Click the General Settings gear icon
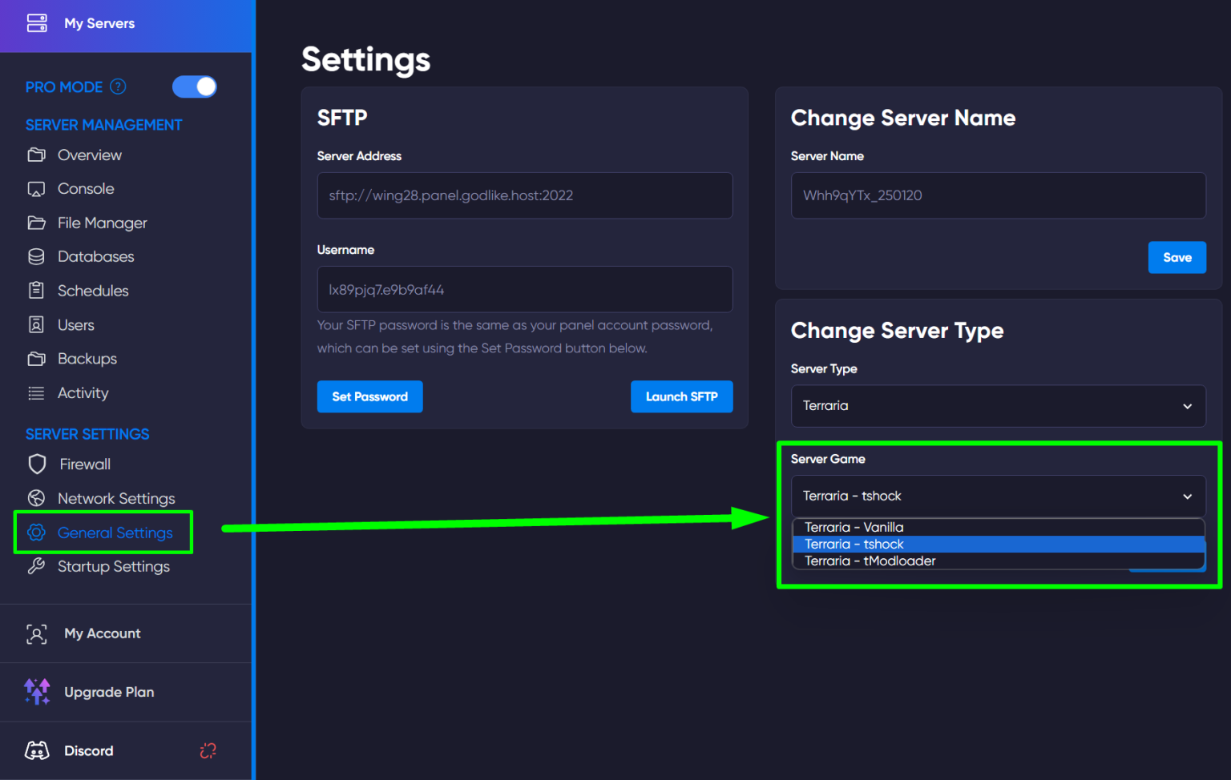This screenshot has height=780, width=1231. pyautogui.click(x=37, y=533)
